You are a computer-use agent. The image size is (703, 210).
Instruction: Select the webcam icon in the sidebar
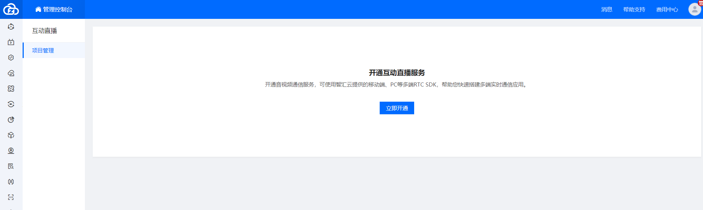coord(11,151)
